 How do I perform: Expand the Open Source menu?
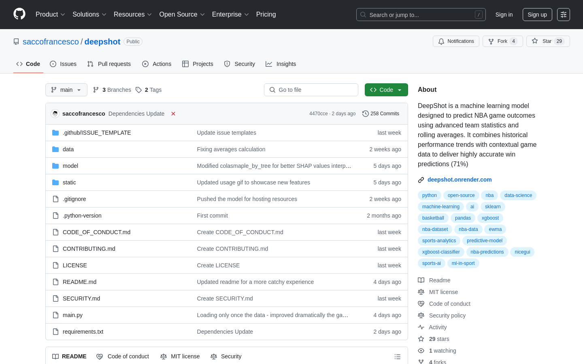tap(182, 15)
